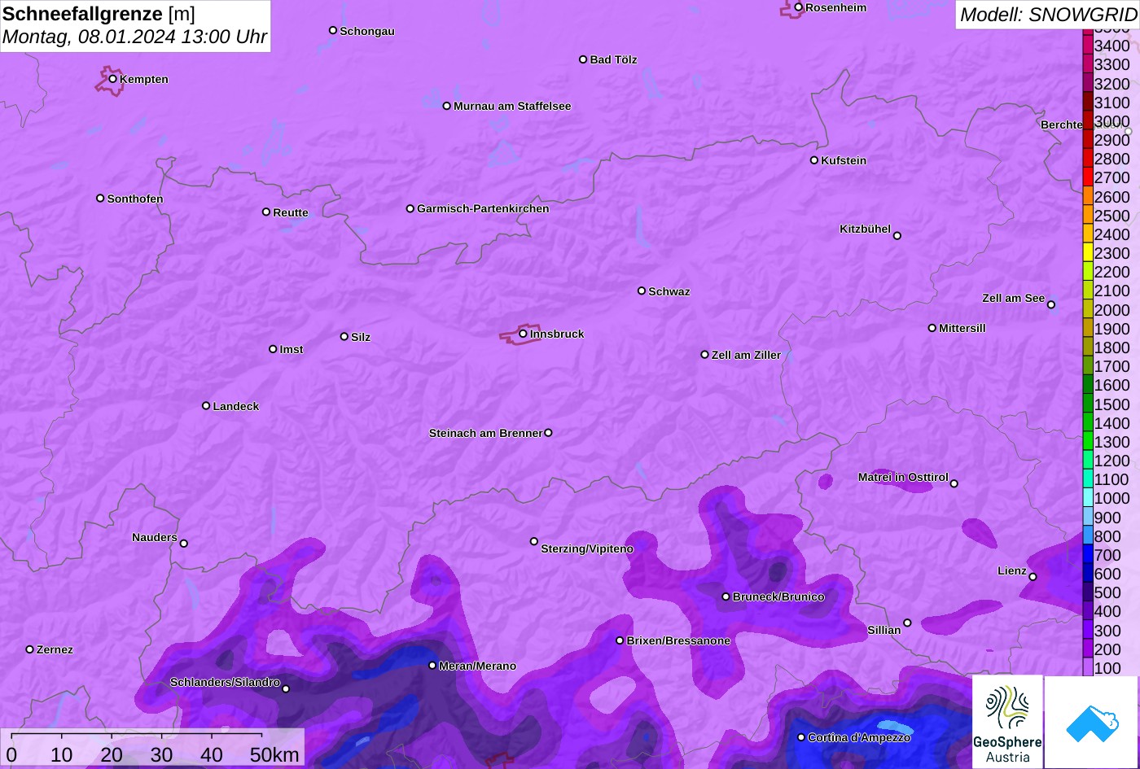
Task: Click the Bruneck/Brunico marker dot
Action: (726, 596)
